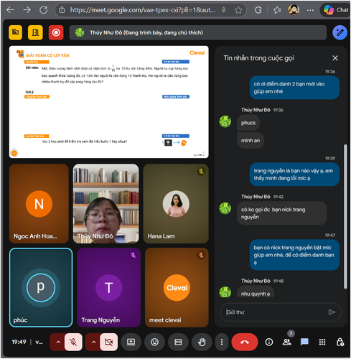This screenshot has width=351, height=359.
Task: Expand audio settings arrow beside microphone
Action: tap(58, 342)
